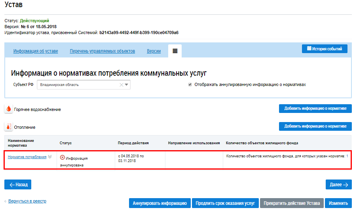
Task: Expand the Норматив потребления double chevron
Action: [x=50, y=157]
